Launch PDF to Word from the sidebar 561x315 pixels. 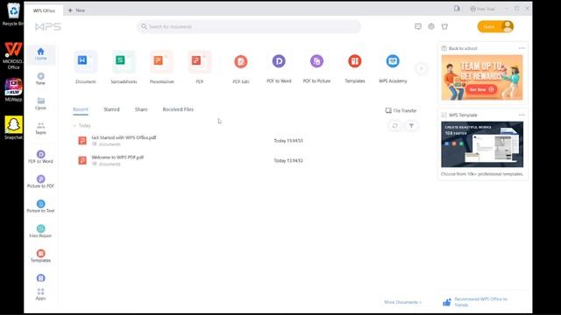41,157
